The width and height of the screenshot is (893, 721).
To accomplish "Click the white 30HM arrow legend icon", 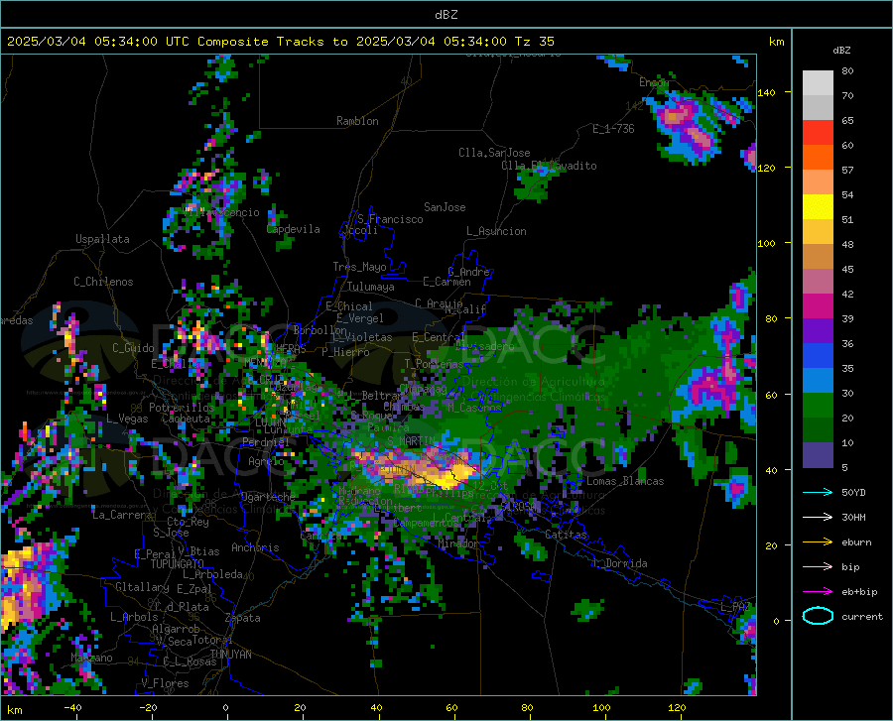I will (x=818, y=517).
